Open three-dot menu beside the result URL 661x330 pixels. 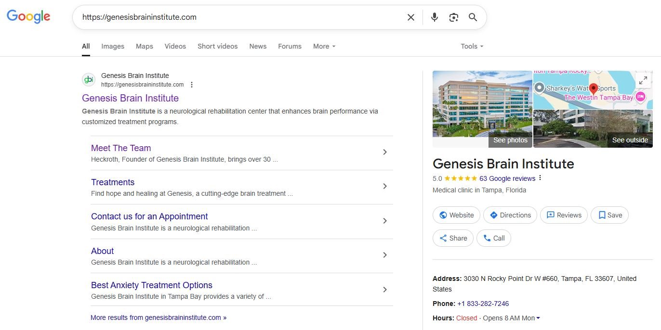(x=192, y=85)
